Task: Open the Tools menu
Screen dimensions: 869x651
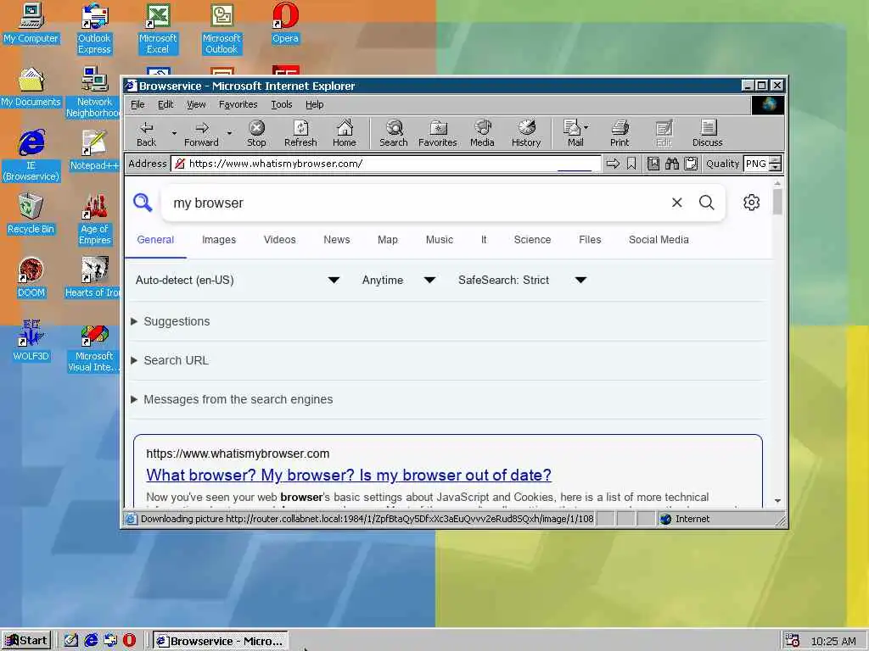Action: [282, 104]
